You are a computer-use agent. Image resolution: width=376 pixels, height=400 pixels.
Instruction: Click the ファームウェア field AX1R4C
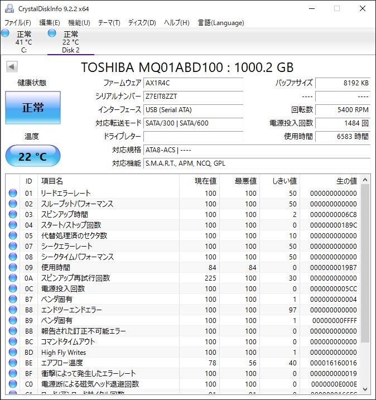[x=194, y=83]
